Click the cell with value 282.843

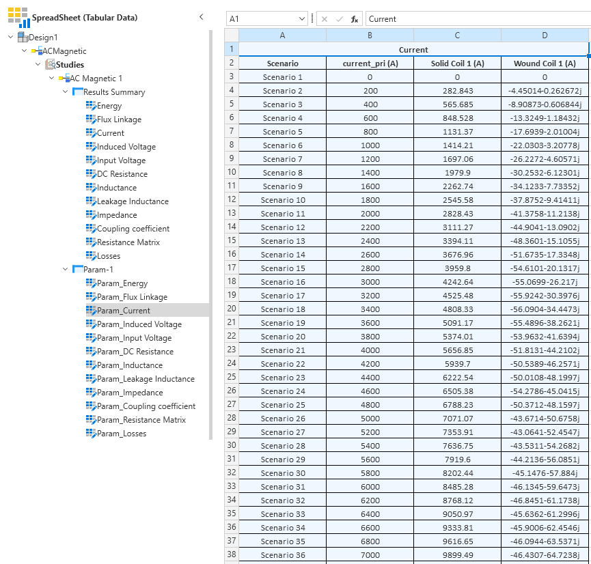click(457, 90)
